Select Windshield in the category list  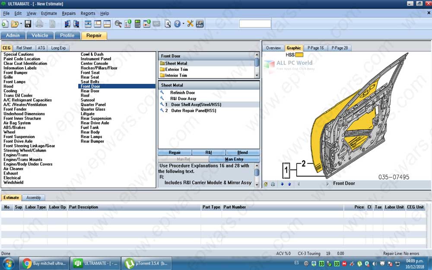click(x=13, y=182)
